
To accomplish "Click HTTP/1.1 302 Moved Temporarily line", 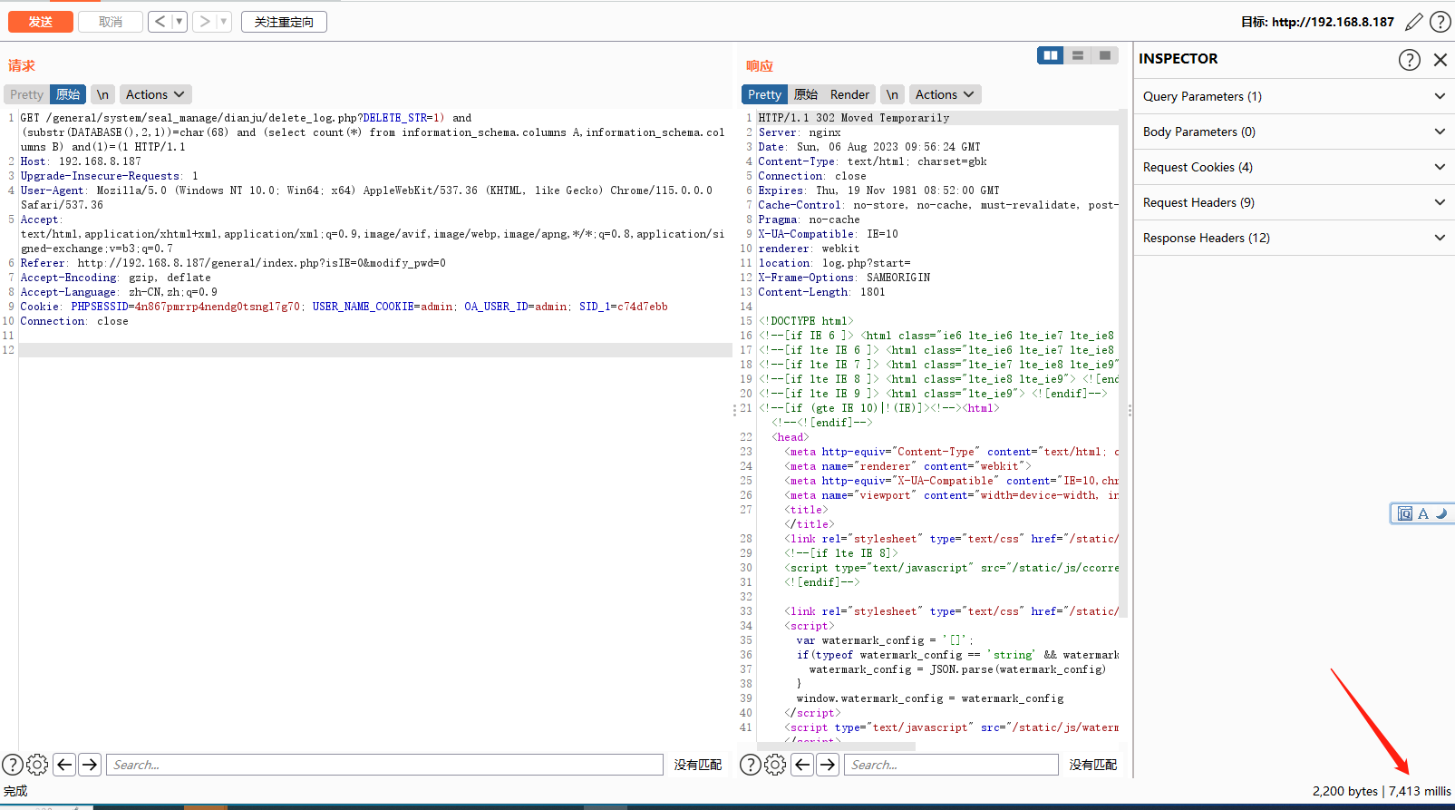I will [854, 118].
